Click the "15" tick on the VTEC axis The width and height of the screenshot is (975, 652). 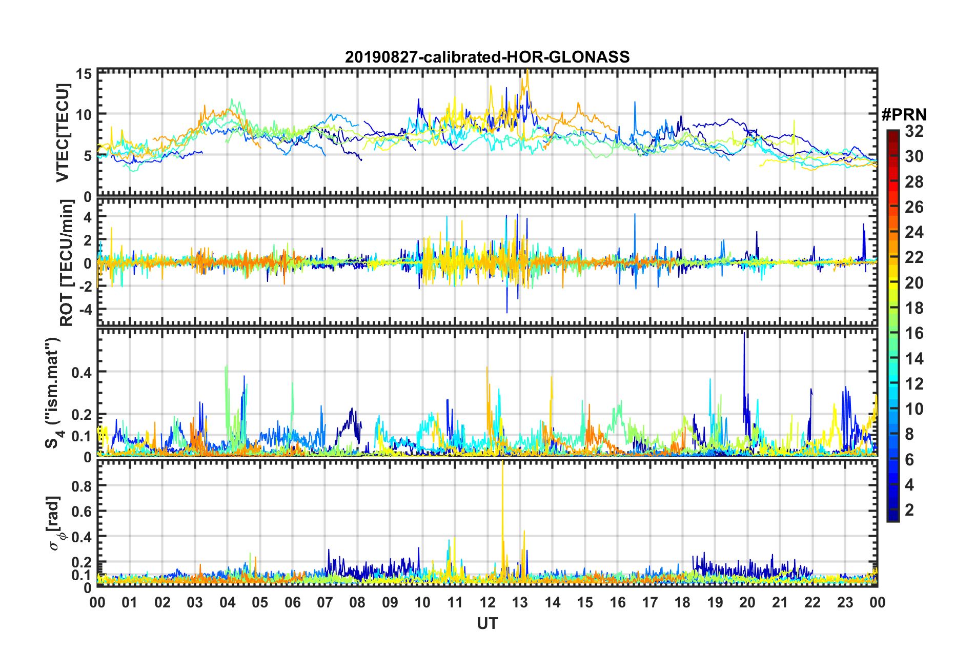click(84, 74)
